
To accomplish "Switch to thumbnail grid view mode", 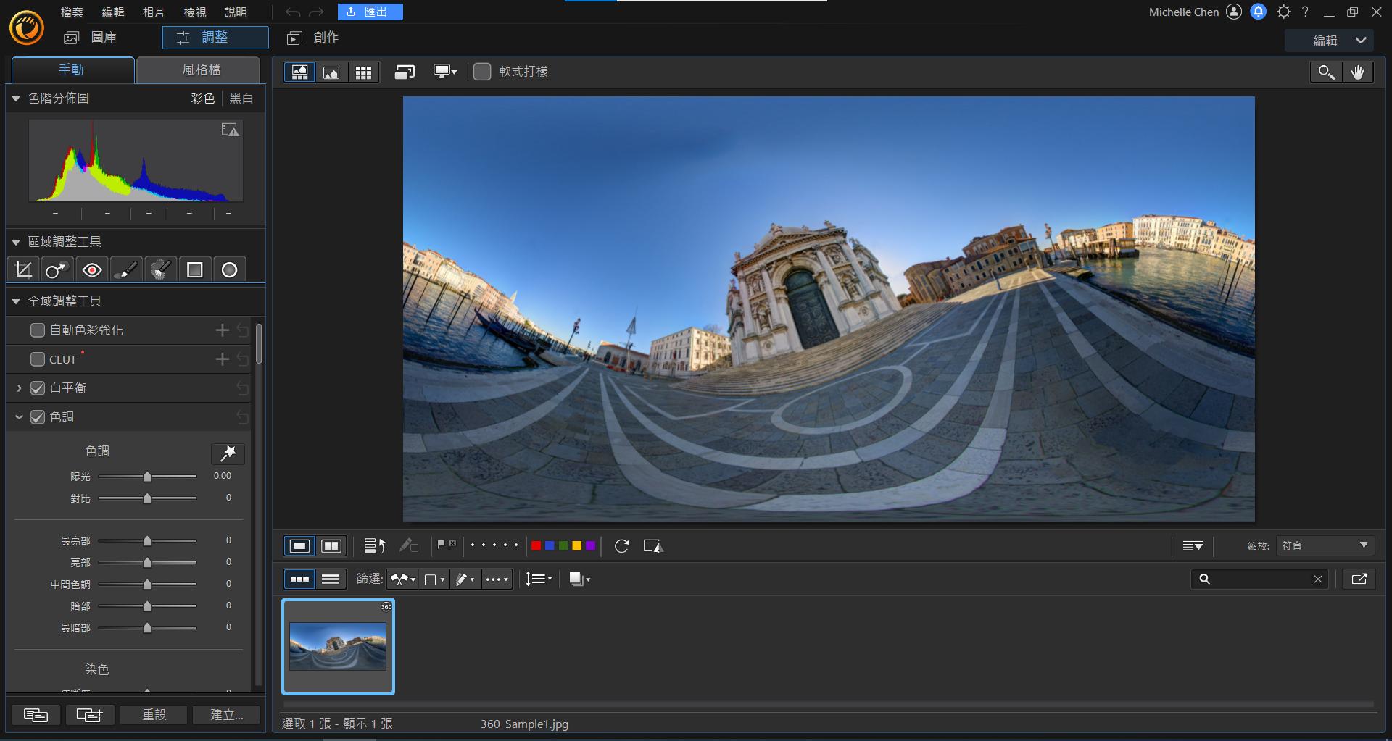I will click(363, 72).
